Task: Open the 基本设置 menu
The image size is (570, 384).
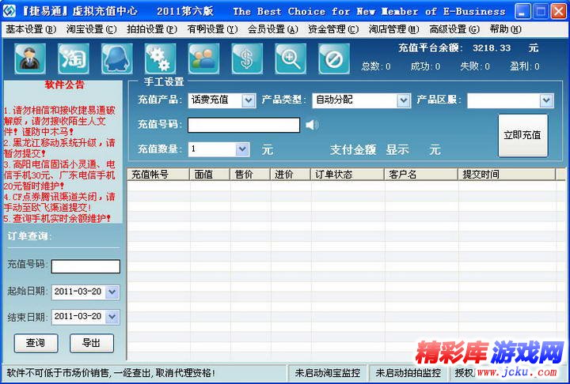Action: [30, 29]
